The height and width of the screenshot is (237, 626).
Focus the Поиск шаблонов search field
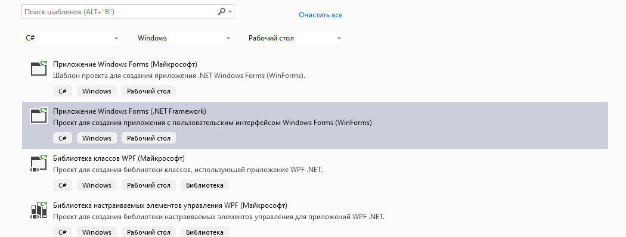point(128,12)
